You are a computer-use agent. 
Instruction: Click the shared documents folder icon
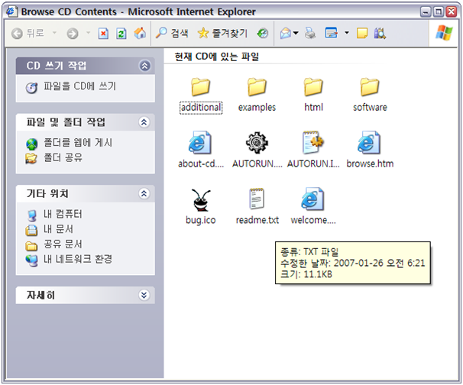point(31,246)
